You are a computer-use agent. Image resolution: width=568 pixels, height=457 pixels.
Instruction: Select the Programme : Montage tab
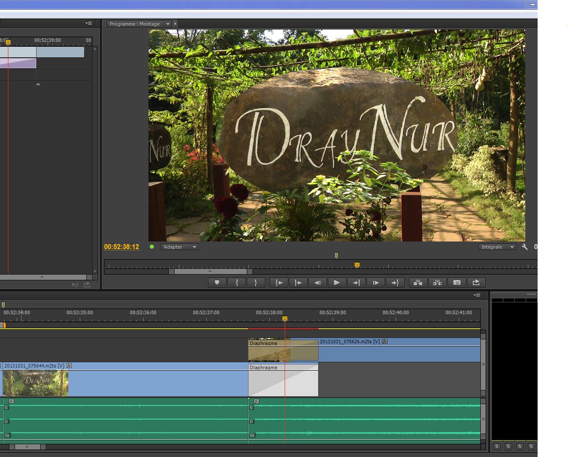pyautogui.click(x=134, y=24)
